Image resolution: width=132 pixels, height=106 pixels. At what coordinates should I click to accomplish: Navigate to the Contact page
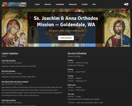(84, 4)
